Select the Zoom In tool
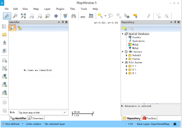182x128 pixels. point(7,16)
